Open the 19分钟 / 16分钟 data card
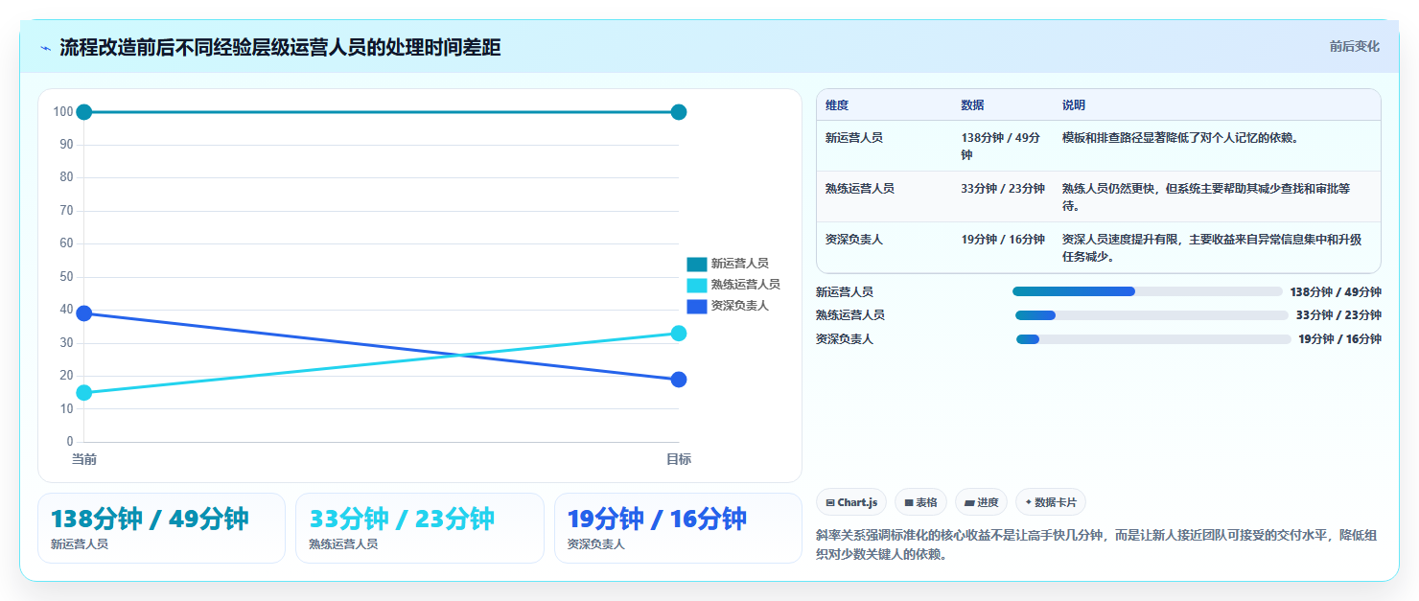 click(x=678, y=528)
